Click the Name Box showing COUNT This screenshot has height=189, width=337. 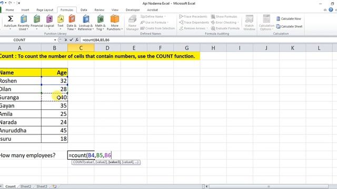coord(27,40)
